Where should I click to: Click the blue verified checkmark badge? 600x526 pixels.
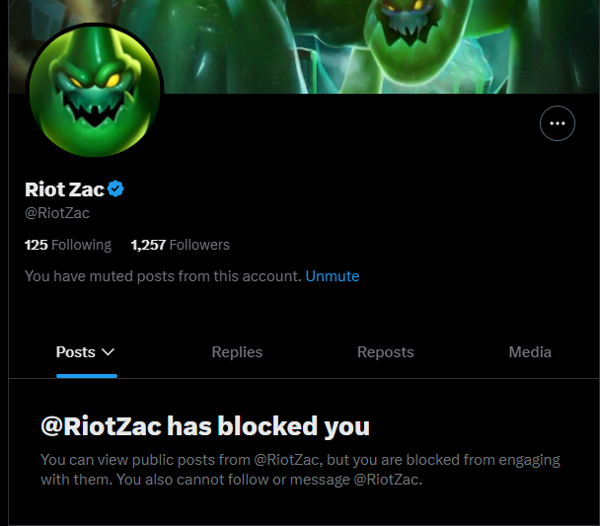click(115, 188)
